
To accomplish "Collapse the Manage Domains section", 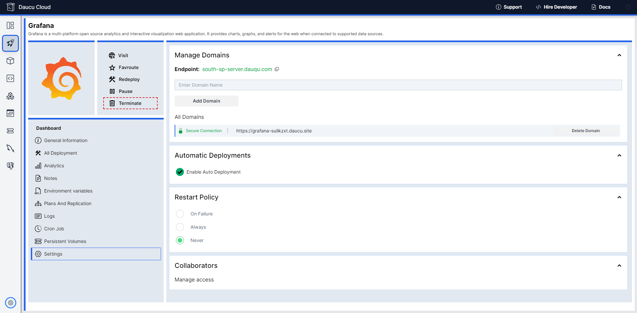I will pos(619,55).
